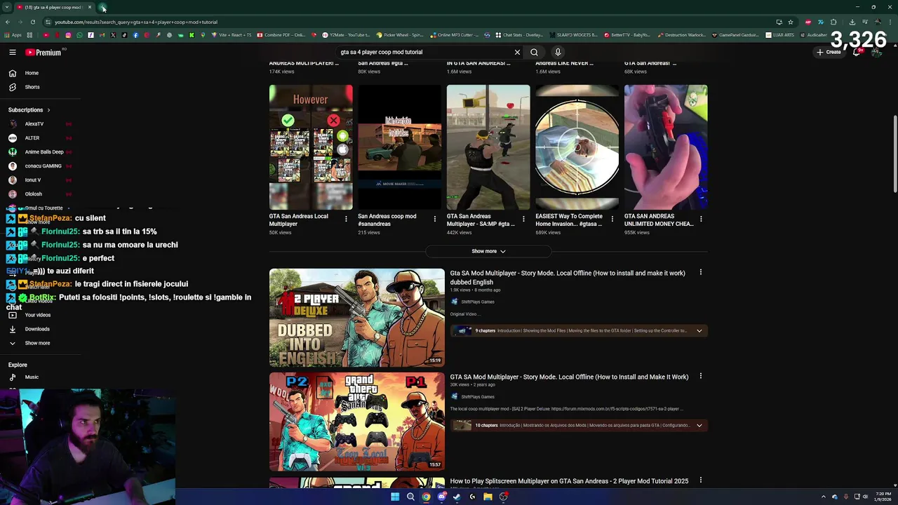Click the magnifier search button
The width and height of the screenshot is (898, 505).
pos(534,52)
